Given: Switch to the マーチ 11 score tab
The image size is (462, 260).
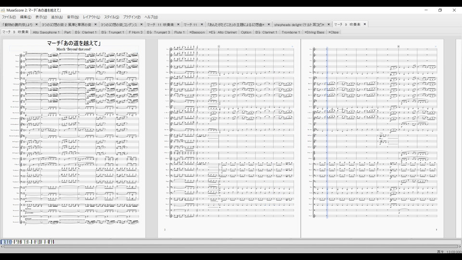Looking at the screenshot, I should (x=191, y=25).
